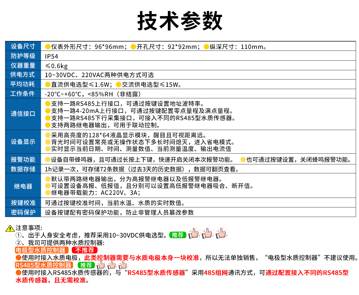The width and height of the screenshot is (359, 295).
Task: Select the 设备显示 row header
Action: (x=23, y=142)
